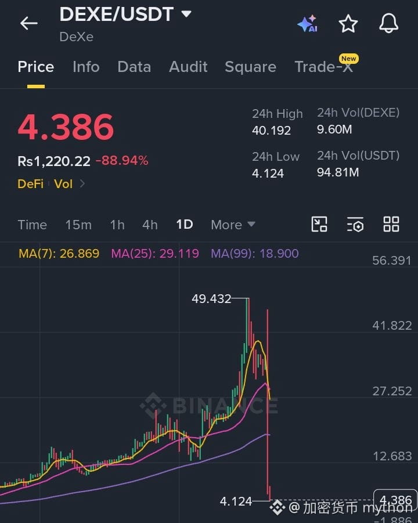Expand the More timeframes dropdown

pyautogui.click(x=233, y=225)
